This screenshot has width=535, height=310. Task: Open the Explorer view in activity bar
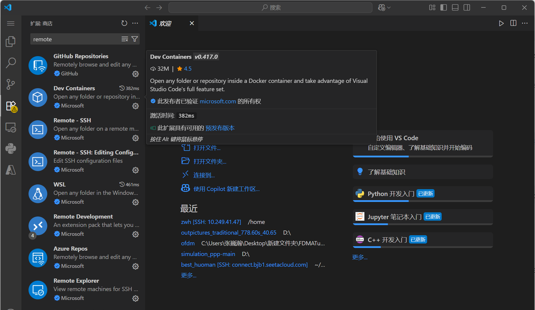[11, 41]
